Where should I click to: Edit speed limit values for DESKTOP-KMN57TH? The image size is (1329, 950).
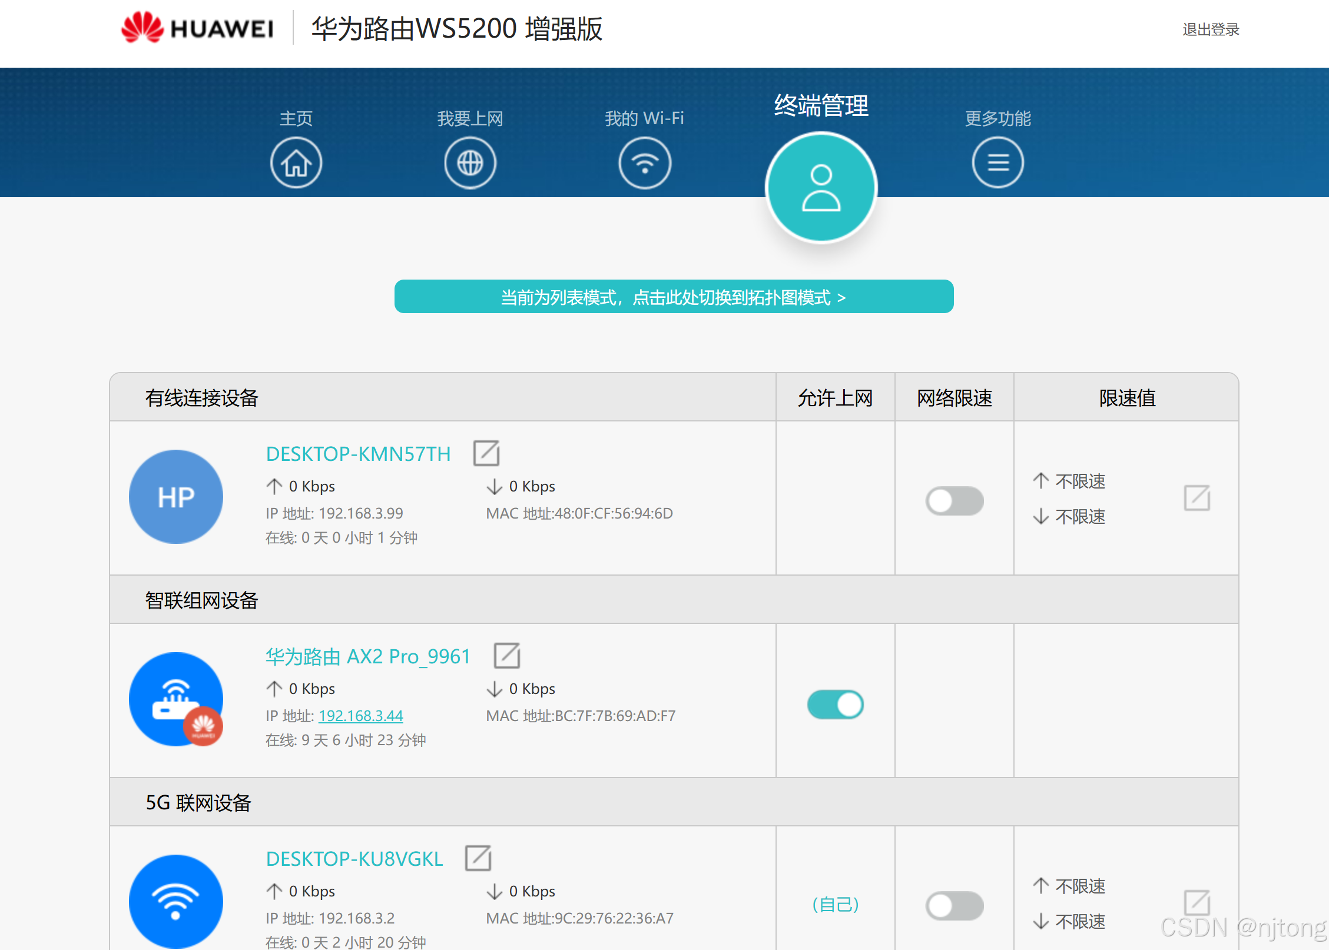pos(1197,498)
